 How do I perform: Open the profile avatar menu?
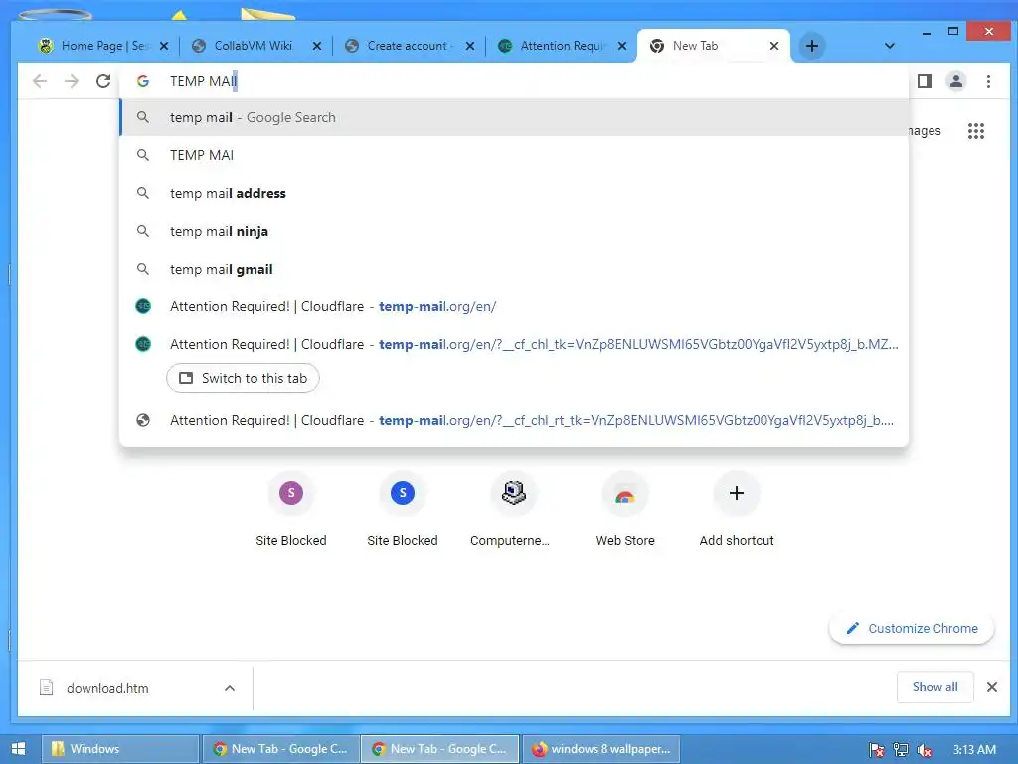tap(956, 81)
